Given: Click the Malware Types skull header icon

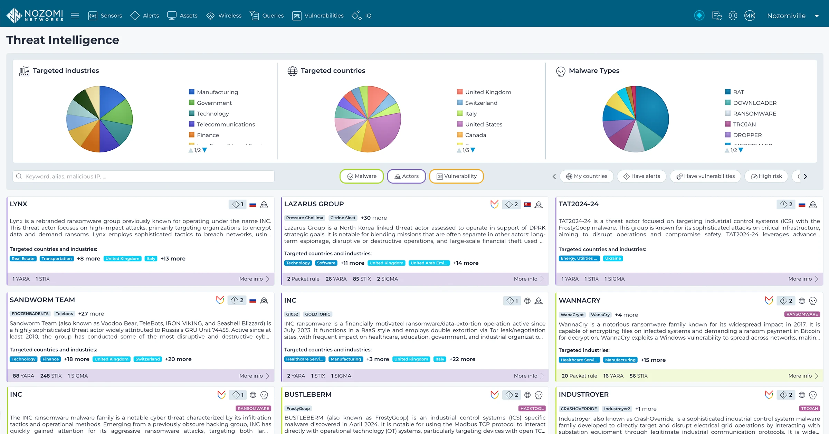Looking at the screenshot, I should [561, 72].
